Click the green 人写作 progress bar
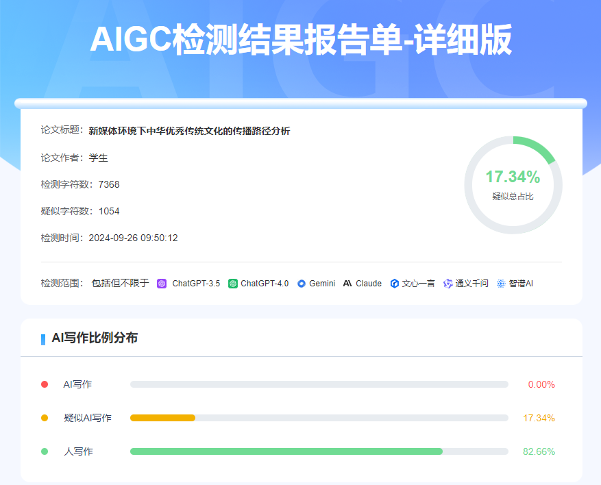The height and width of the screenshot is (485, 601). (286, 451)
